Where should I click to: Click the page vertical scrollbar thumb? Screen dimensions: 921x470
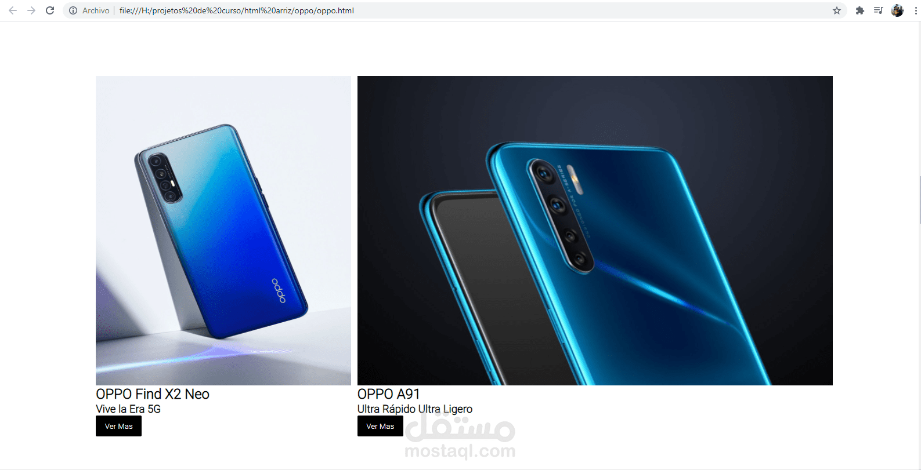click(x=919, y=200)
